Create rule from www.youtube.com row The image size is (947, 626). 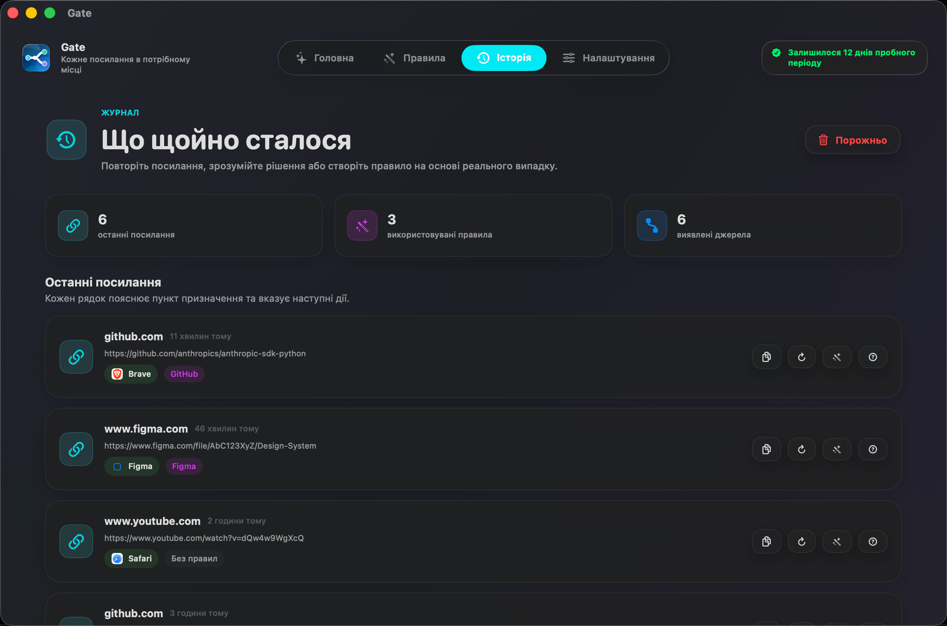pyautogui.click(x=837, y=541)
